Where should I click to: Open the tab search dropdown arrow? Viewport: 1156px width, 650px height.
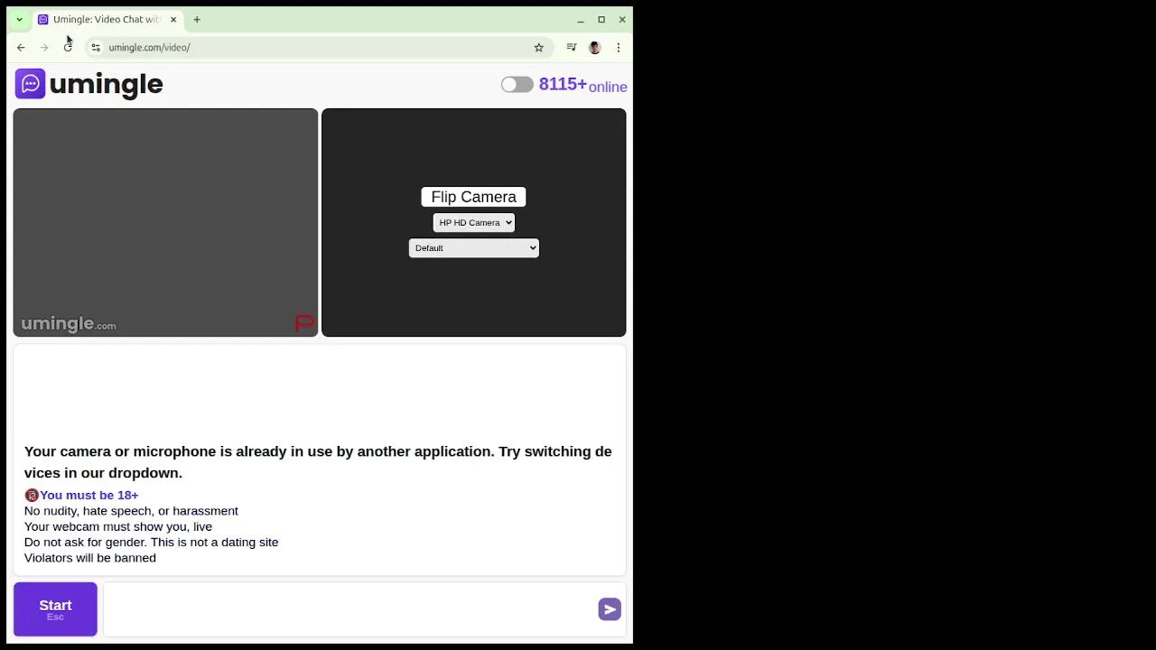pyautogui.click(x=19, y=19)
